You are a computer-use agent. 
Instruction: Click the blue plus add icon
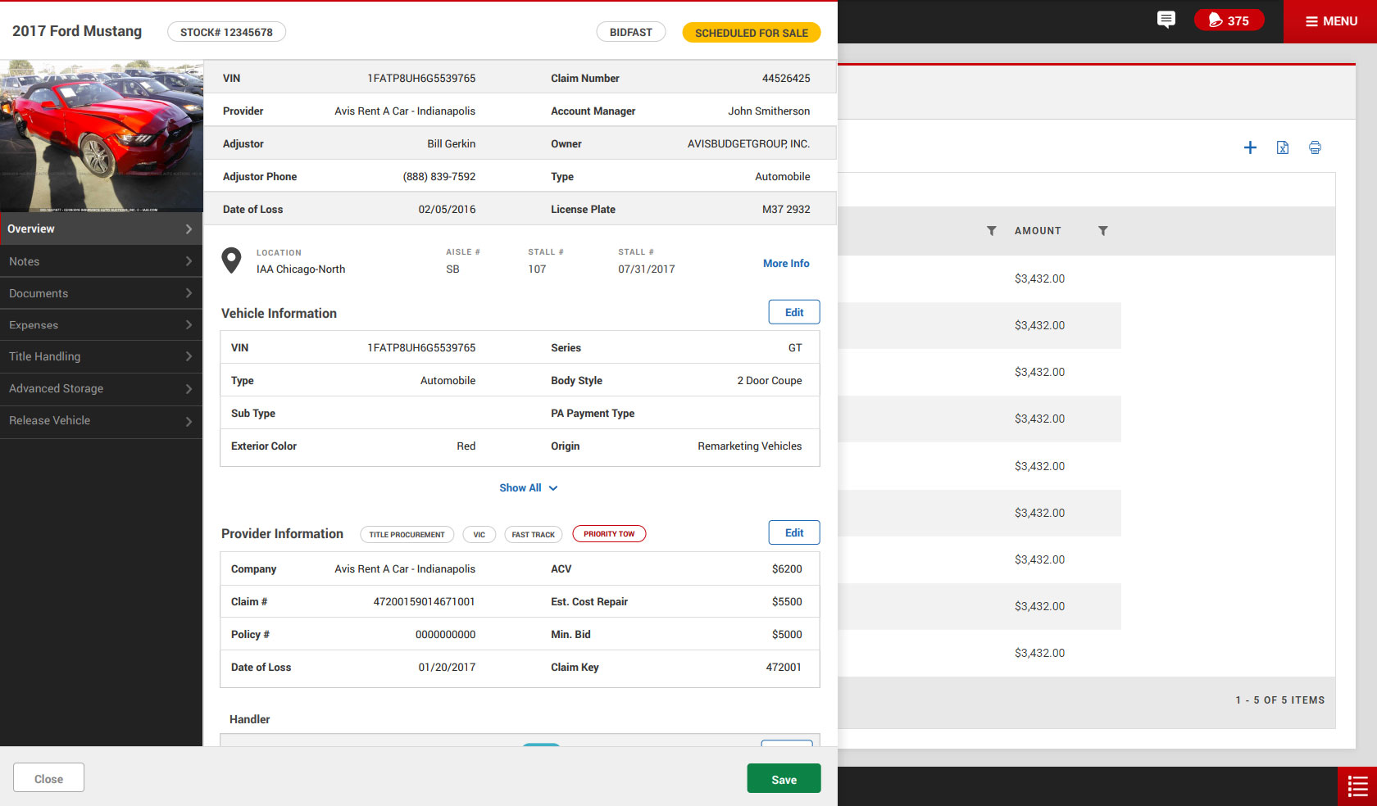pos(1250,147)
